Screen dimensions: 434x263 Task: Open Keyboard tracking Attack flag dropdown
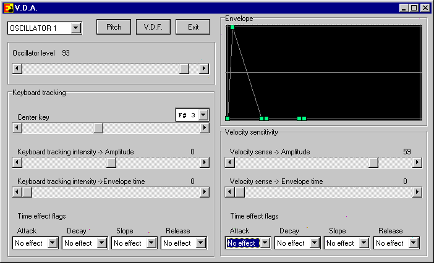[x=53, y=243]
